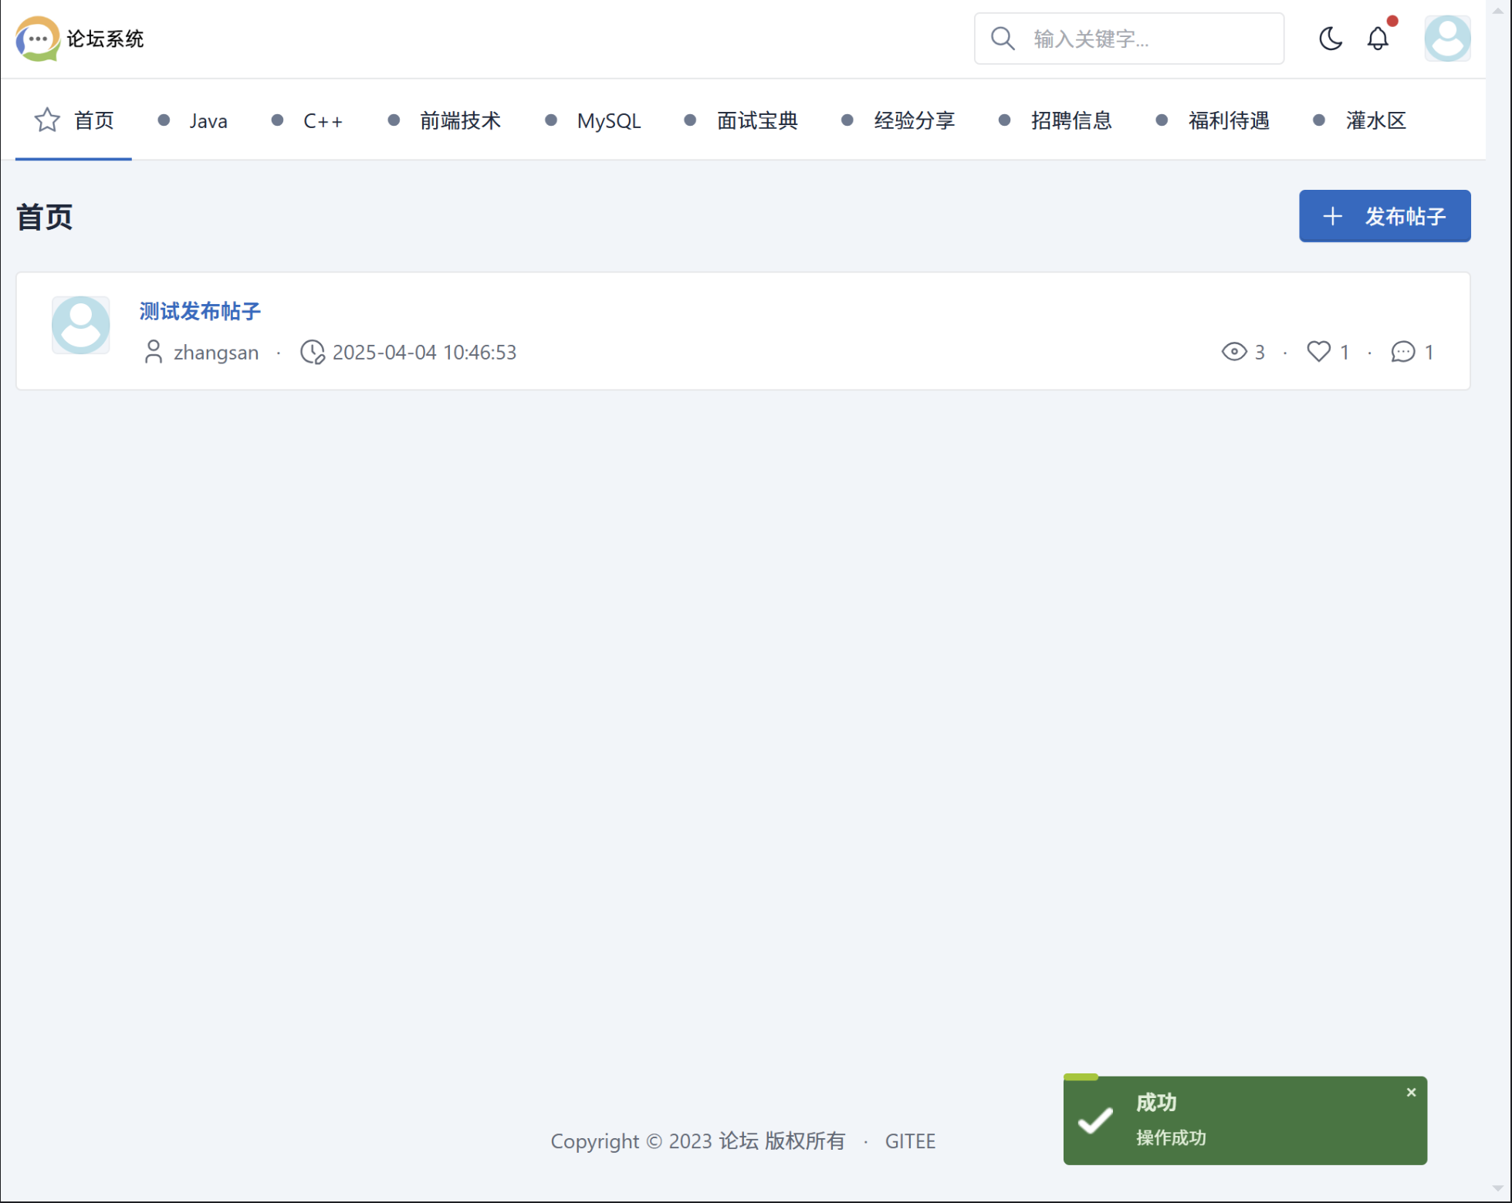Toggle dark mode with moon icon

(x=1330, y=39)
